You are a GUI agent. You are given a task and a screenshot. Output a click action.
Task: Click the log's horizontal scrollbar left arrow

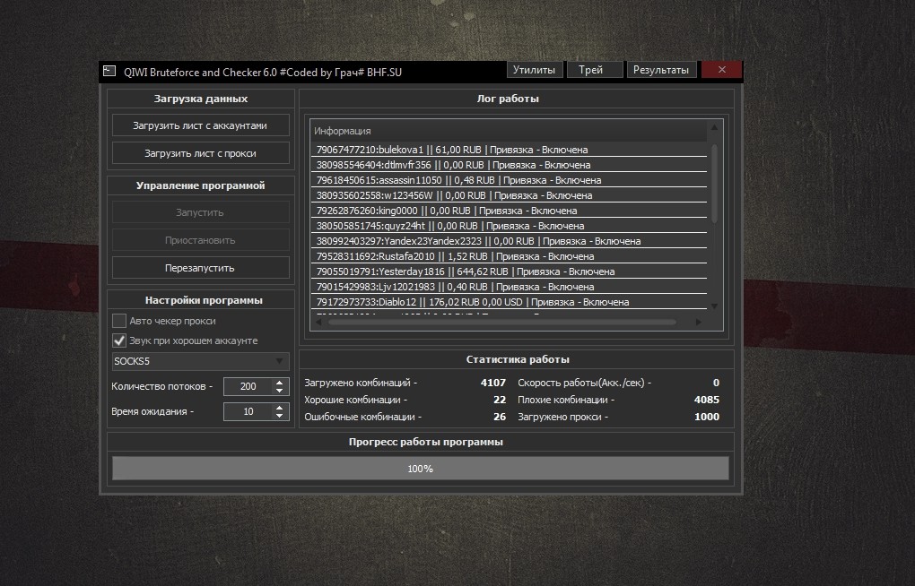click(318, 322)
